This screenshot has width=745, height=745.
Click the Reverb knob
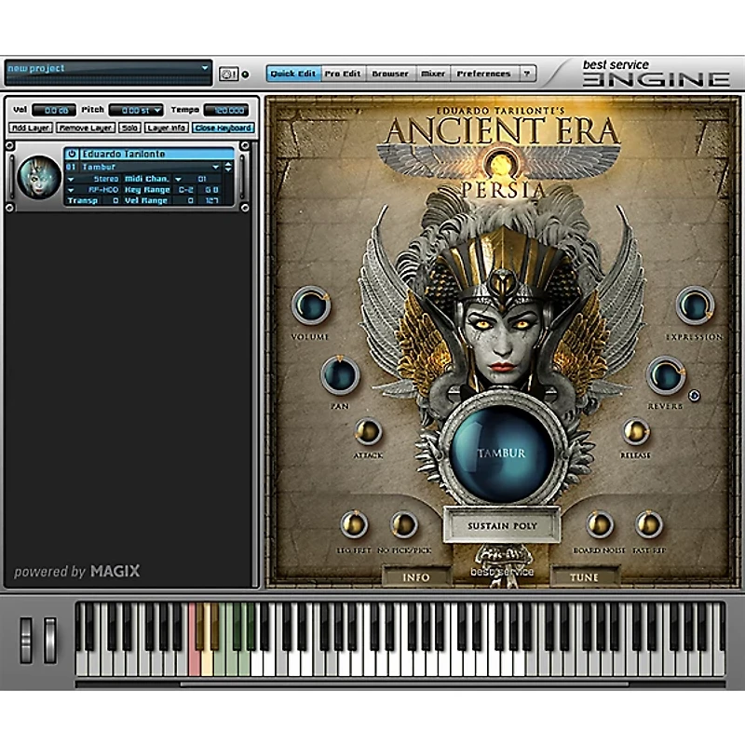[x=665, y=374]
